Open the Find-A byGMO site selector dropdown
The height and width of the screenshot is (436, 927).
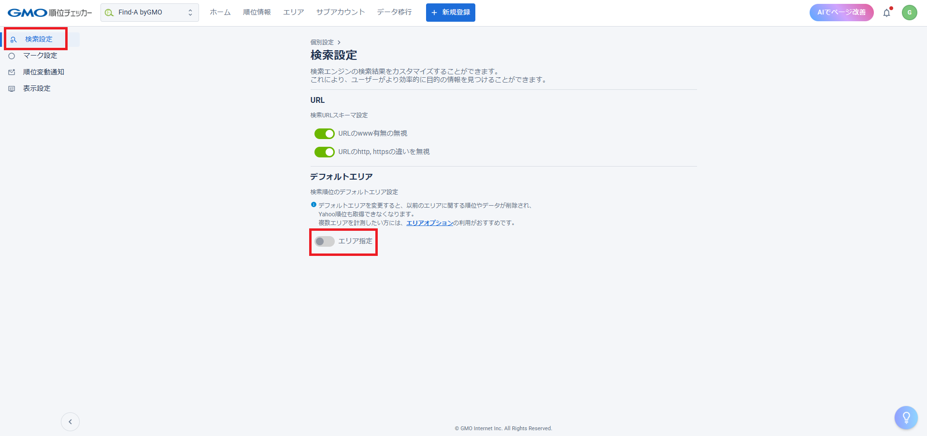149,13
